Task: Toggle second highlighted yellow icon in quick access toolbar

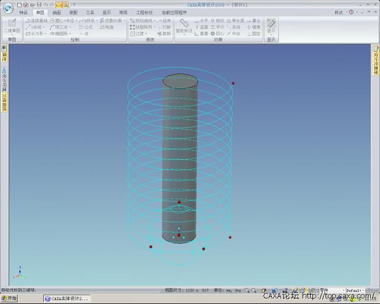Action: [66, 4]
